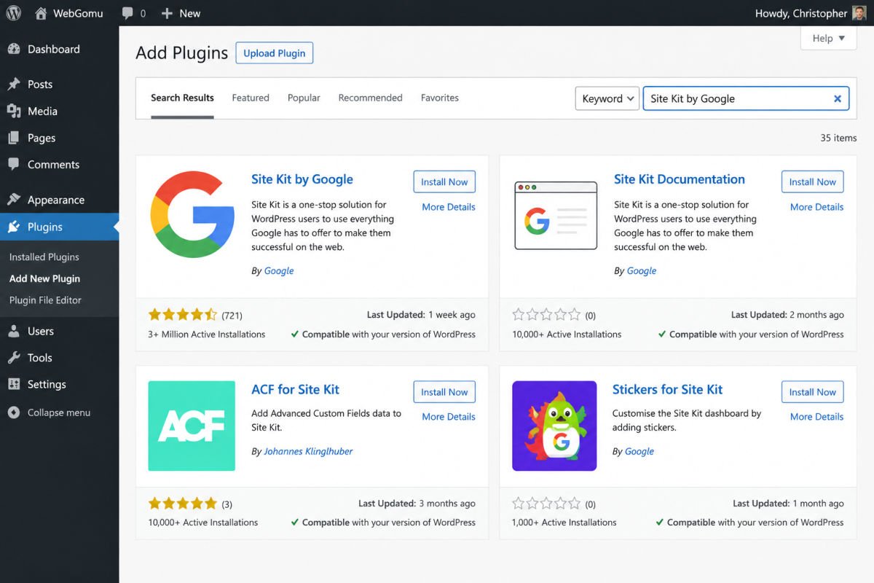Switch to the Popular tab
874x583 pixels.
click(x=304, y=98)
